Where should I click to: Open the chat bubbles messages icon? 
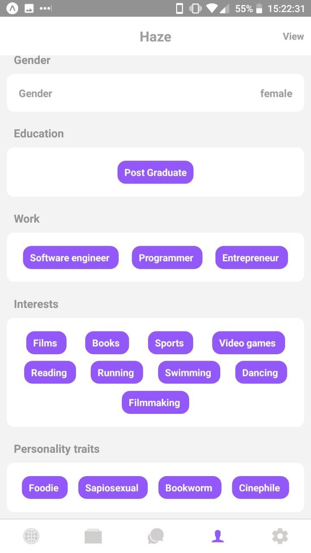point(155,536)
